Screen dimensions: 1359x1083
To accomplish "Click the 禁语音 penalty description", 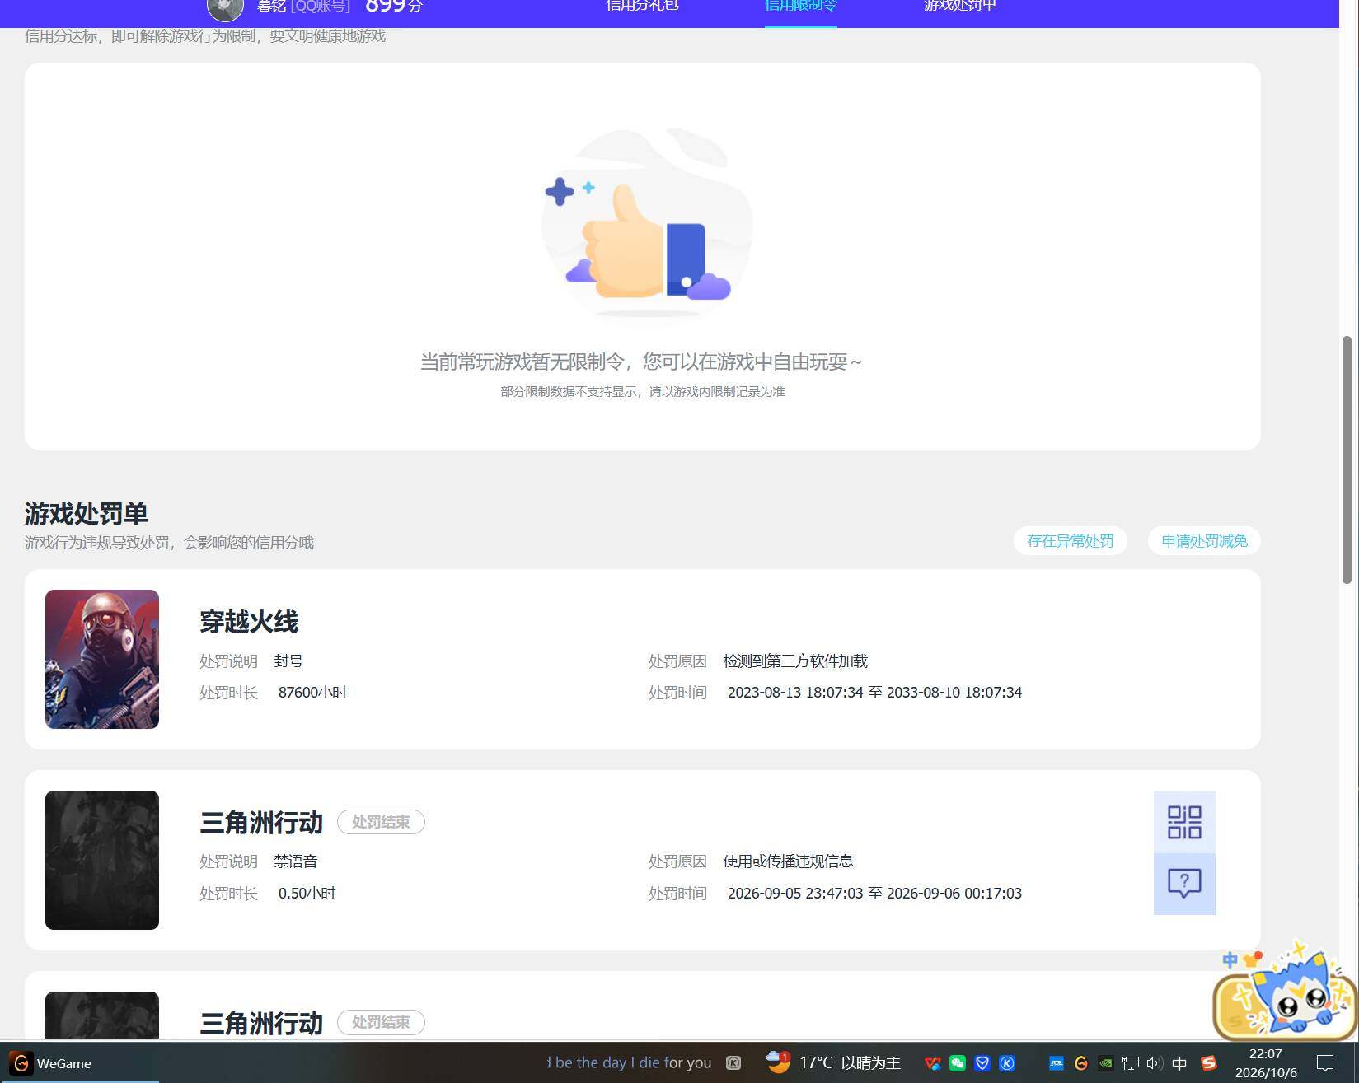I will tap(296, 861).
